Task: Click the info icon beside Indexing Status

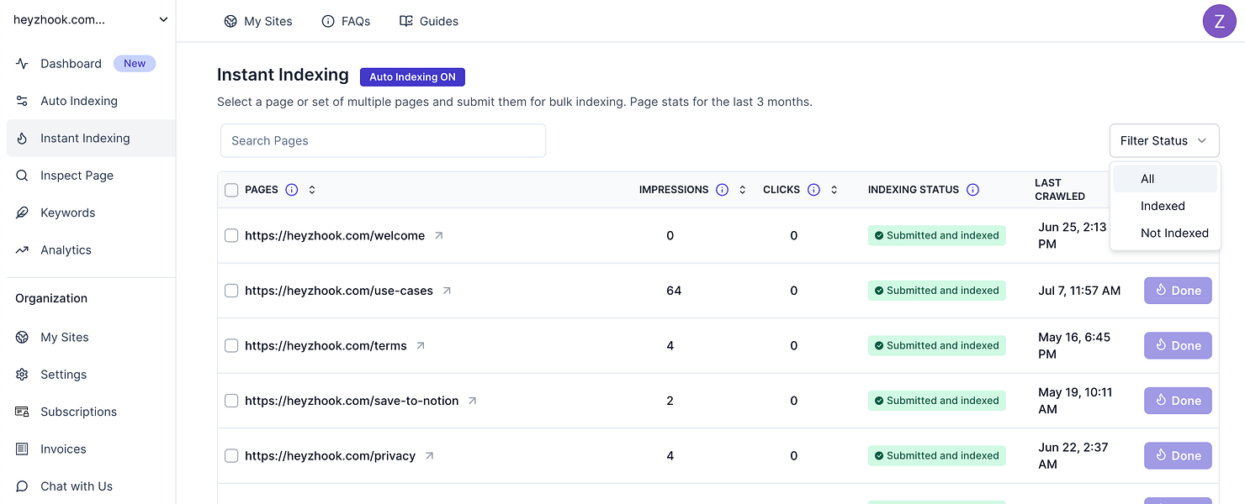Action: coord(972,190)
